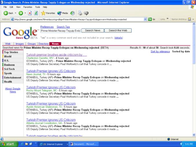
Task: Click the Print icon in the toolbar
Action: point(80,13)
